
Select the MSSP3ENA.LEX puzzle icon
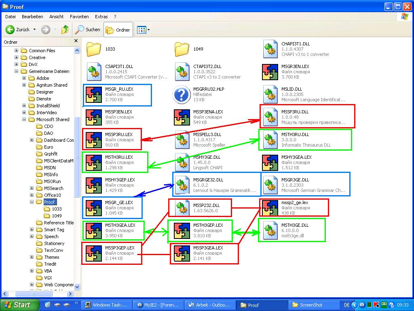182,117
